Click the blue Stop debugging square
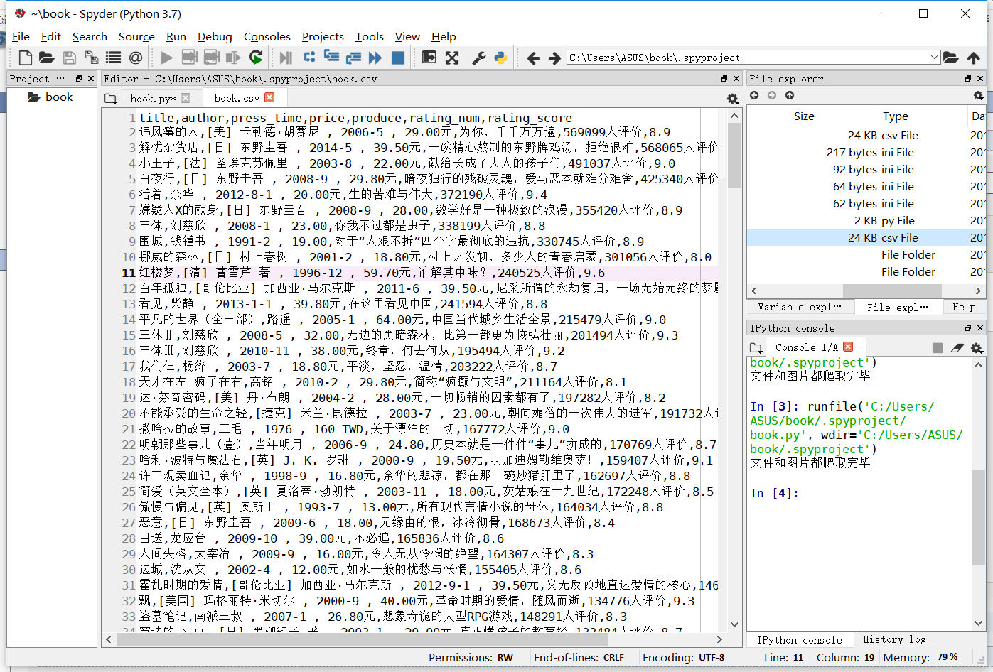Screen dimensions: 993x672 (398, 58)
